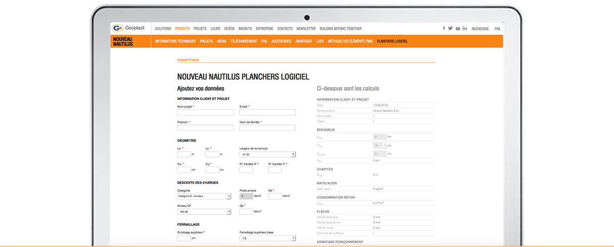Image resolution: width=614 pixels, height=247 pixels.
Task: Open the Twitter social icon
Action: coord(451,29)
